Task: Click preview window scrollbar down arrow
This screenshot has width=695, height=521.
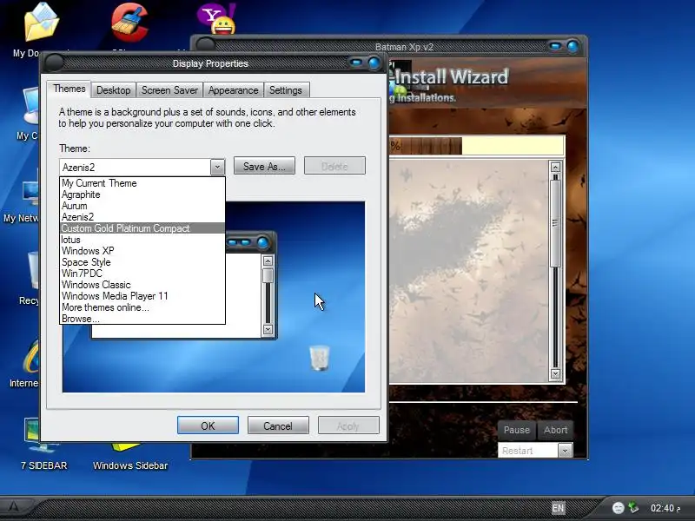Action: [268, 329]
